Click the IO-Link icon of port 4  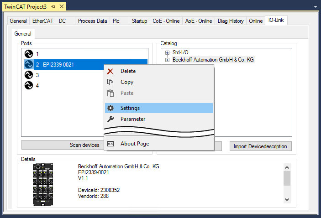click(29, 85)
